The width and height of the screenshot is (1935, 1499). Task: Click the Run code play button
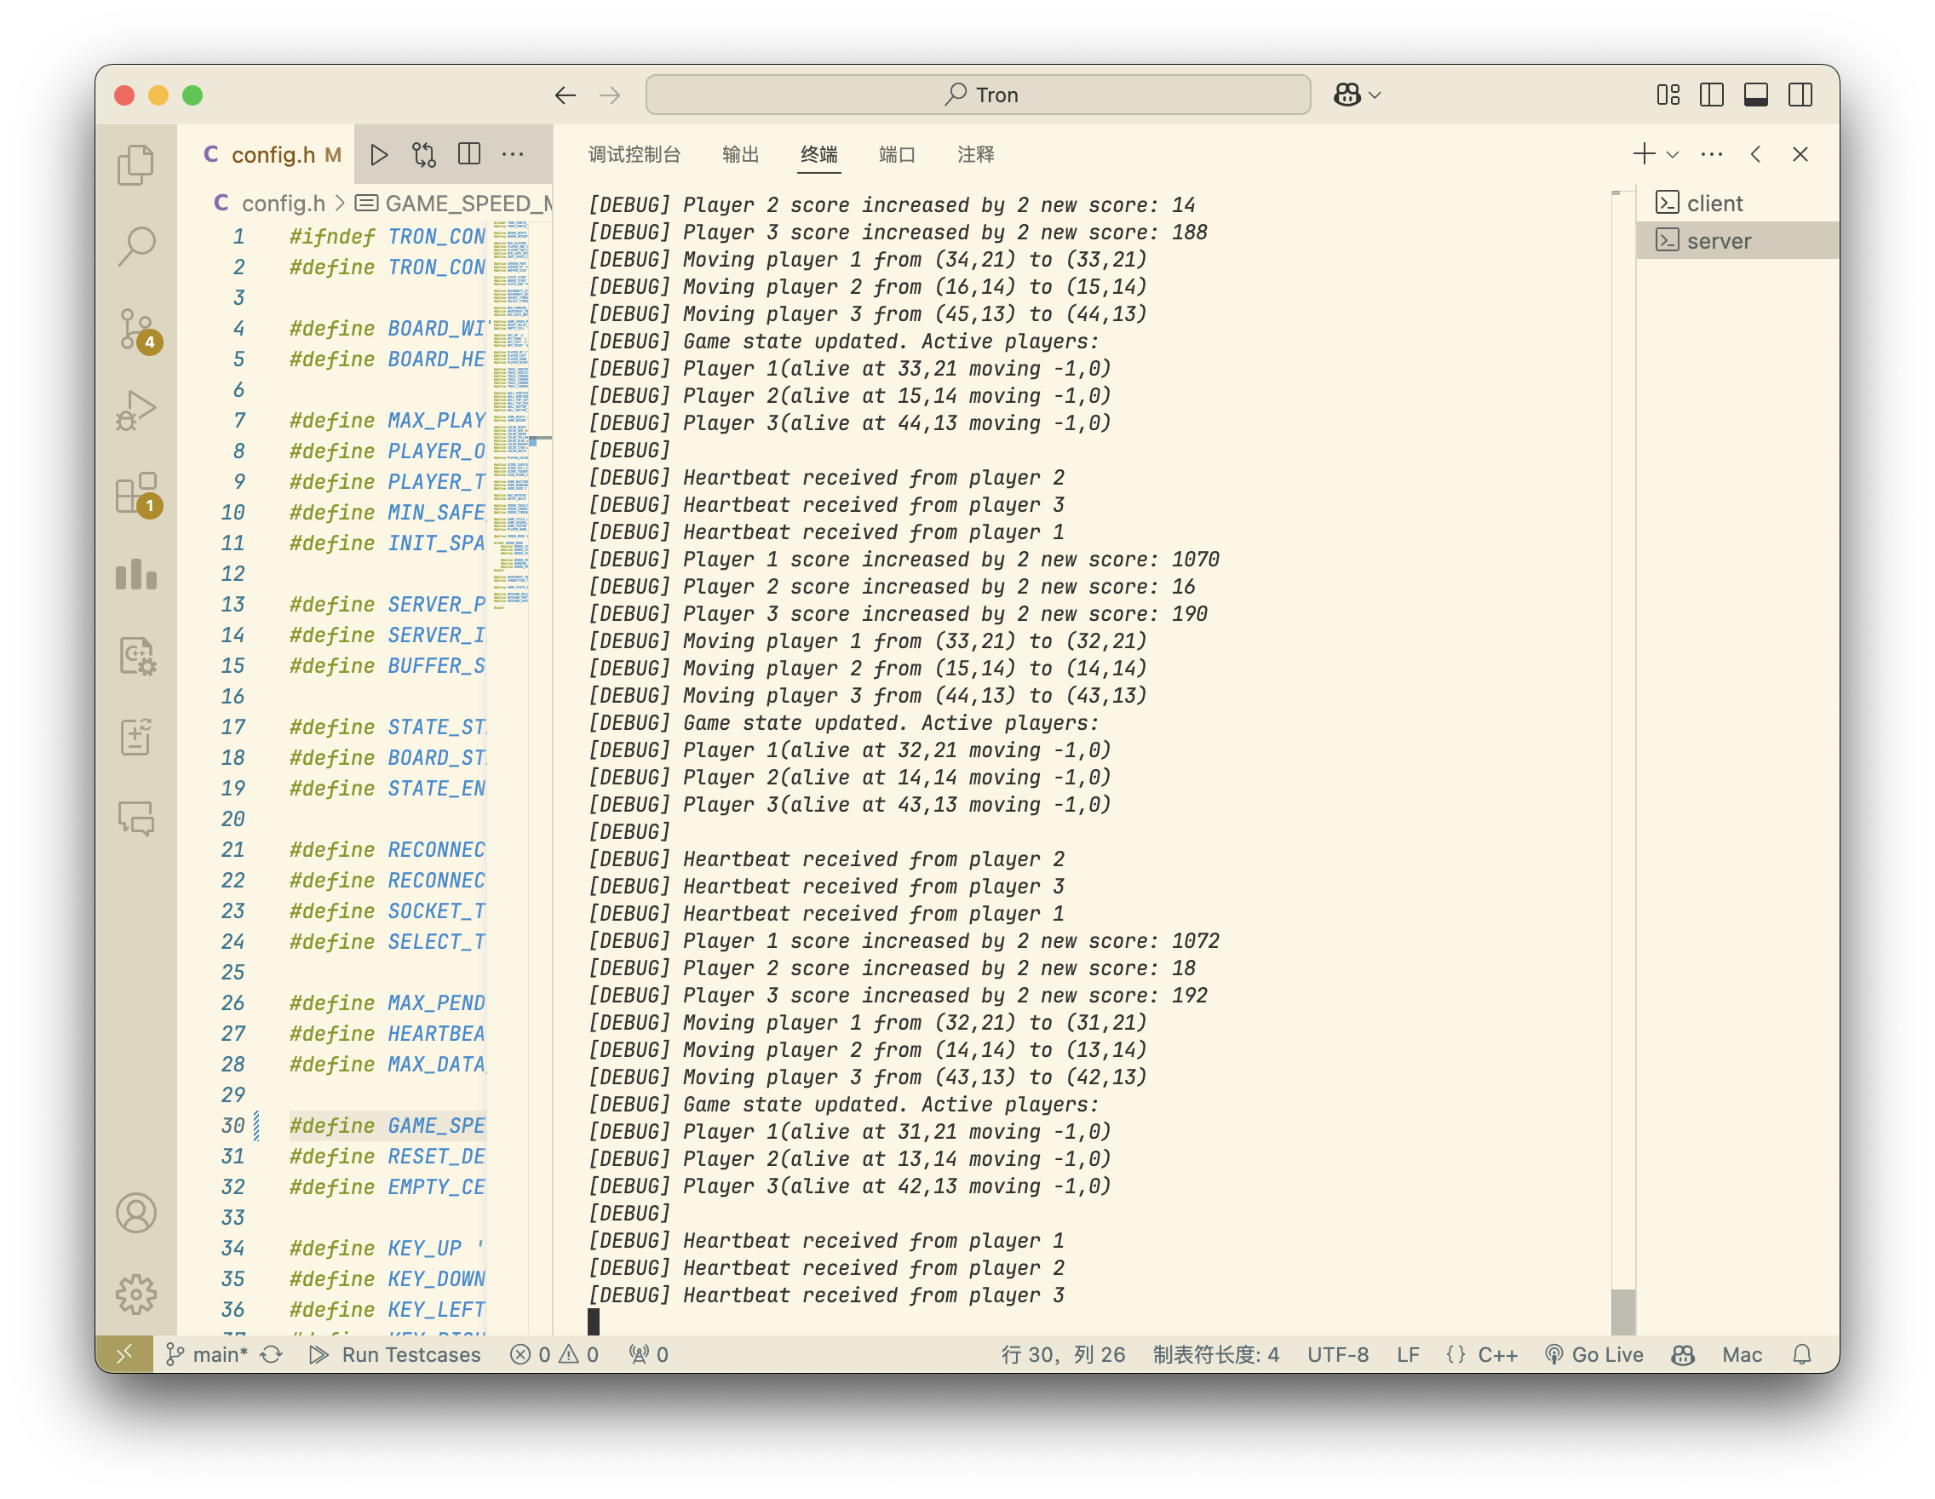coord(379,155)
